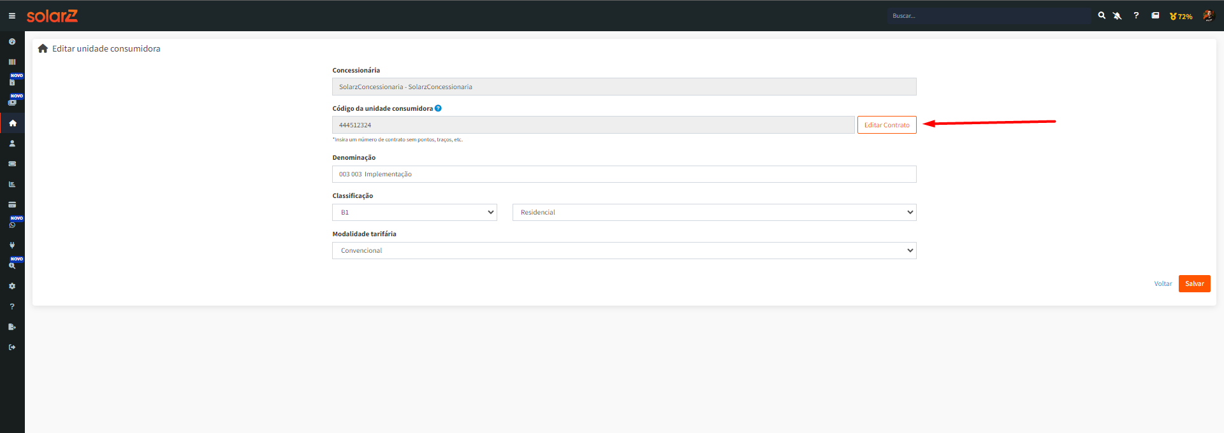
Task: Expand the B1 classification dropdown
Action: click(414, 212)
